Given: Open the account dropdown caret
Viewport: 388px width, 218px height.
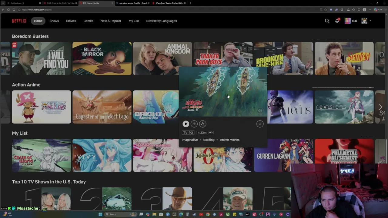Looking at the screenshot, I should coord(370,21).
